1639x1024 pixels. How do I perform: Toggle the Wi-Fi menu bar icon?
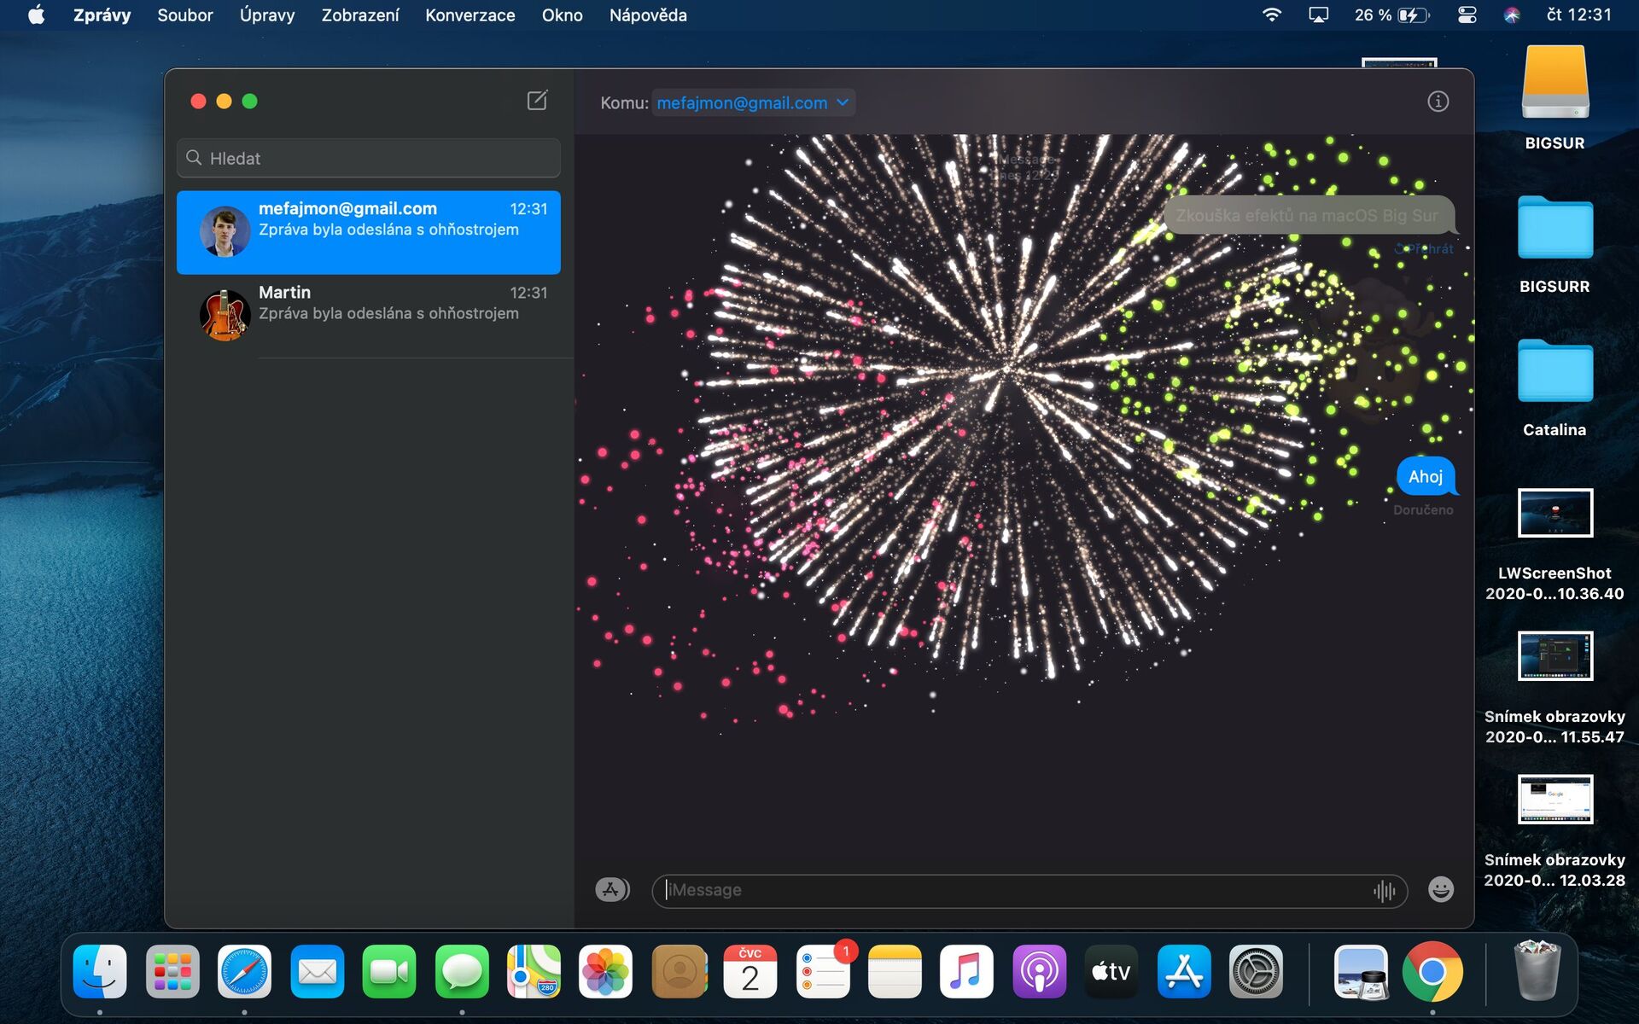1272,15
